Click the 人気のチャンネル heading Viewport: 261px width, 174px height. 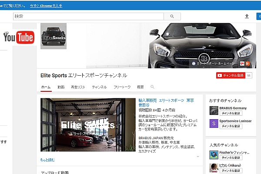tap(224, 145)
